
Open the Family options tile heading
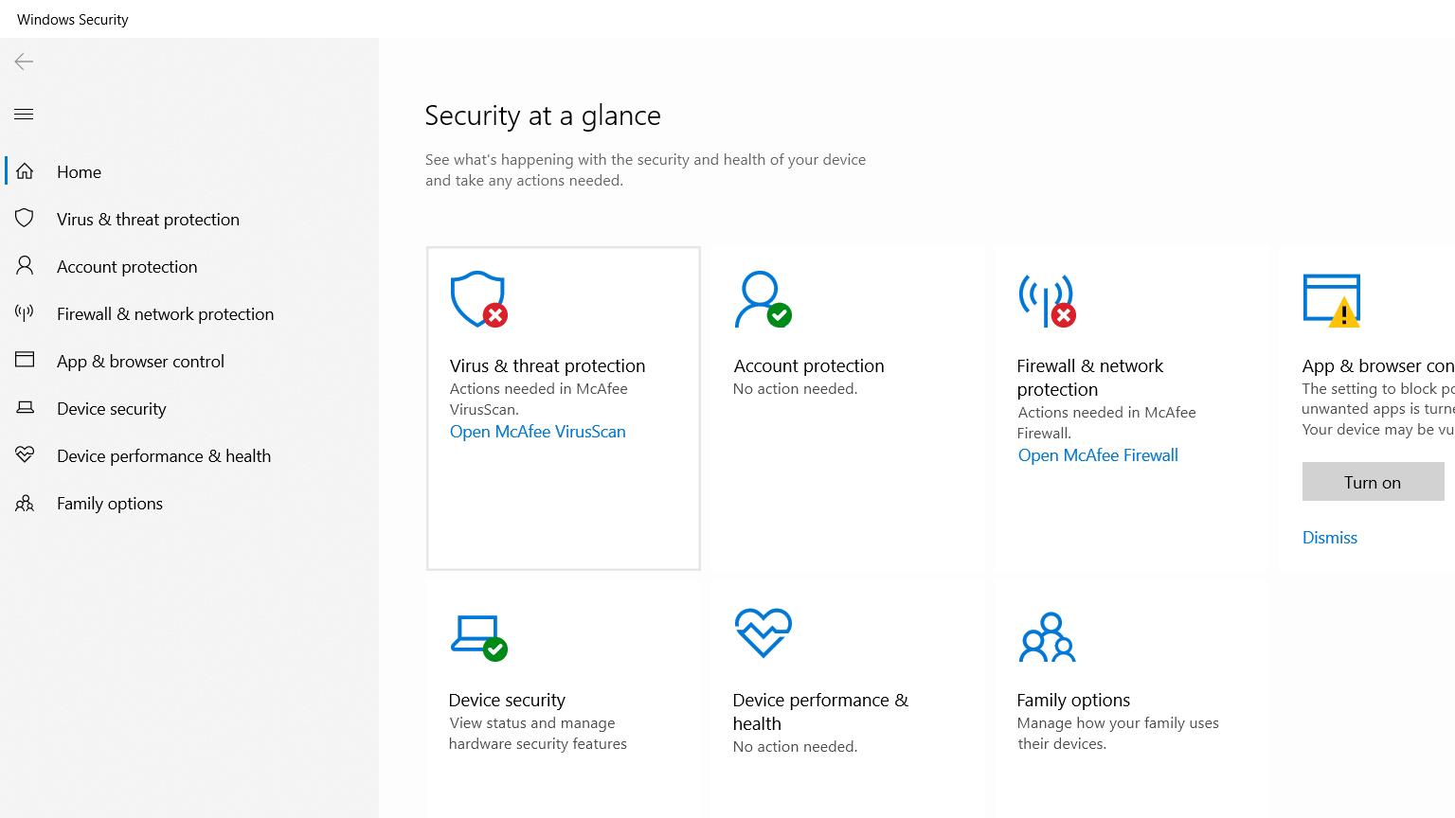1073,701
